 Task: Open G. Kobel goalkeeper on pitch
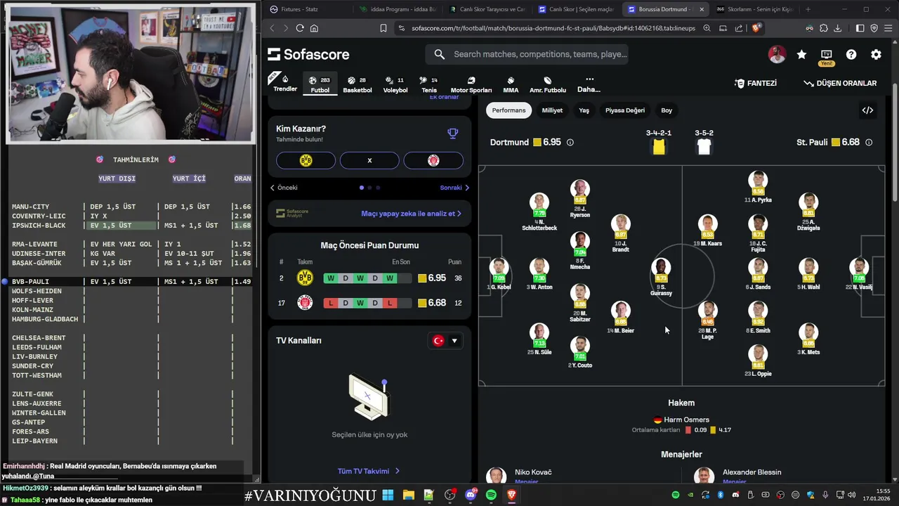click(x=499, y=274)
